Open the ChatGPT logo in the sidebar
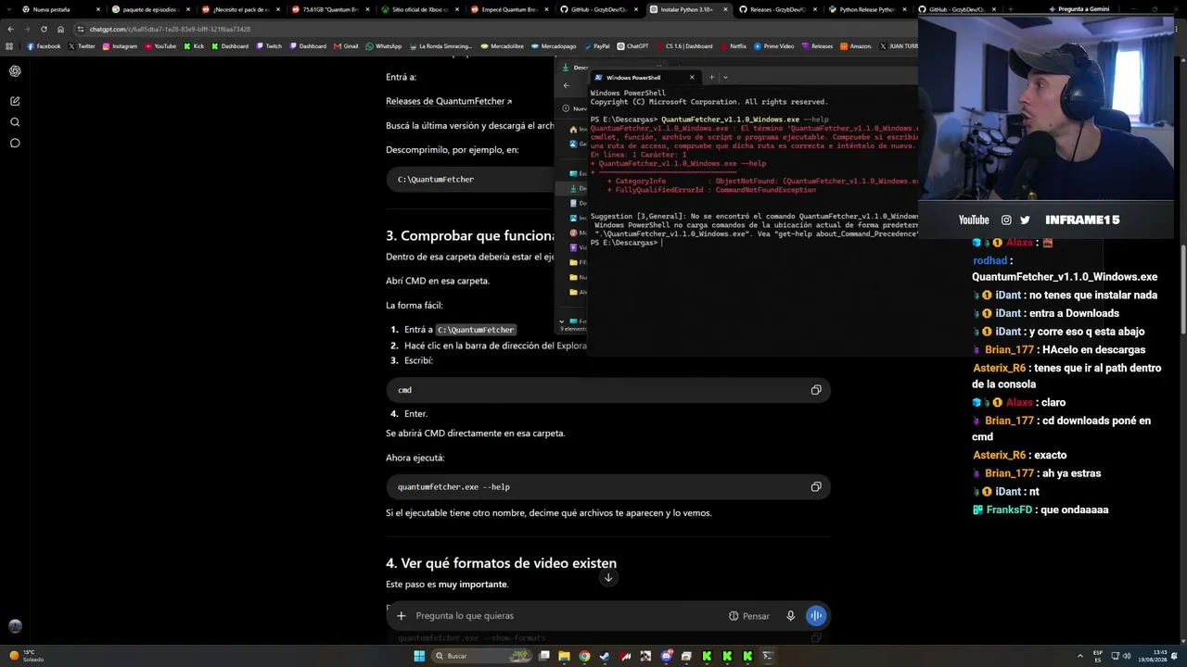 (x=15, y=71)
